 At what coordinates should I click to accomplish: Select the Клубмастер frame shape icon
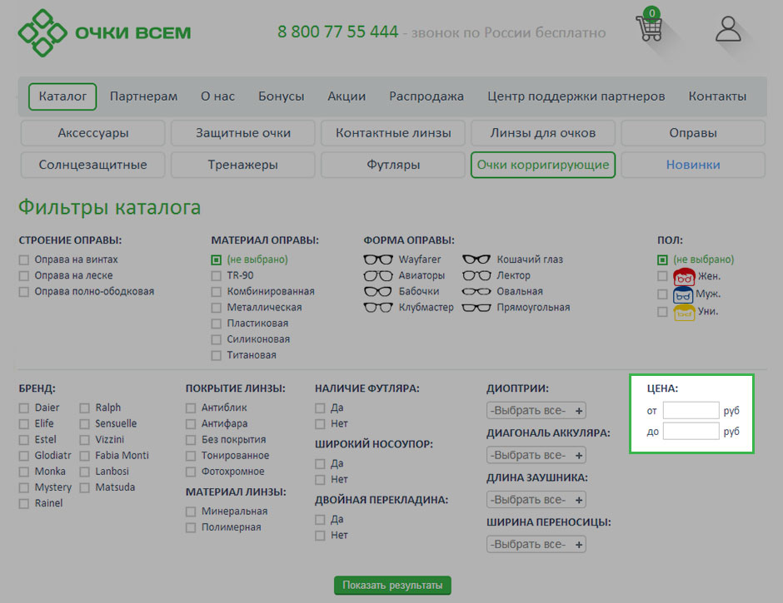coord(378,308)
